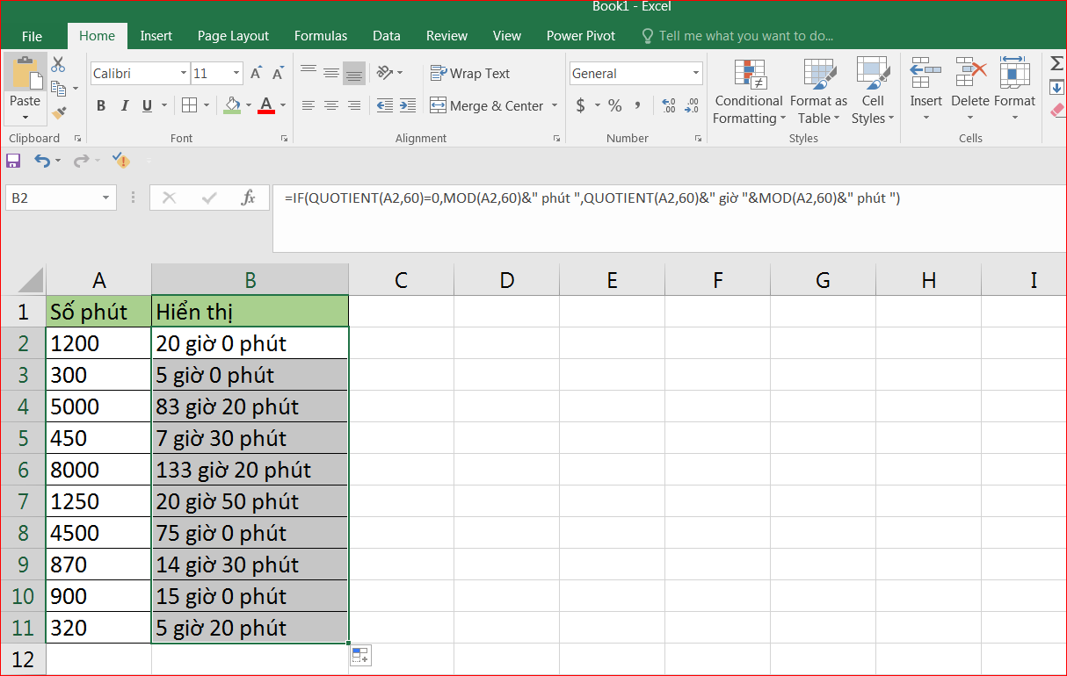Image resolution: width=1067 pixels, height=676 pixels.
Task: Switch to the Page Layout tab
Action: coord(233,36)
